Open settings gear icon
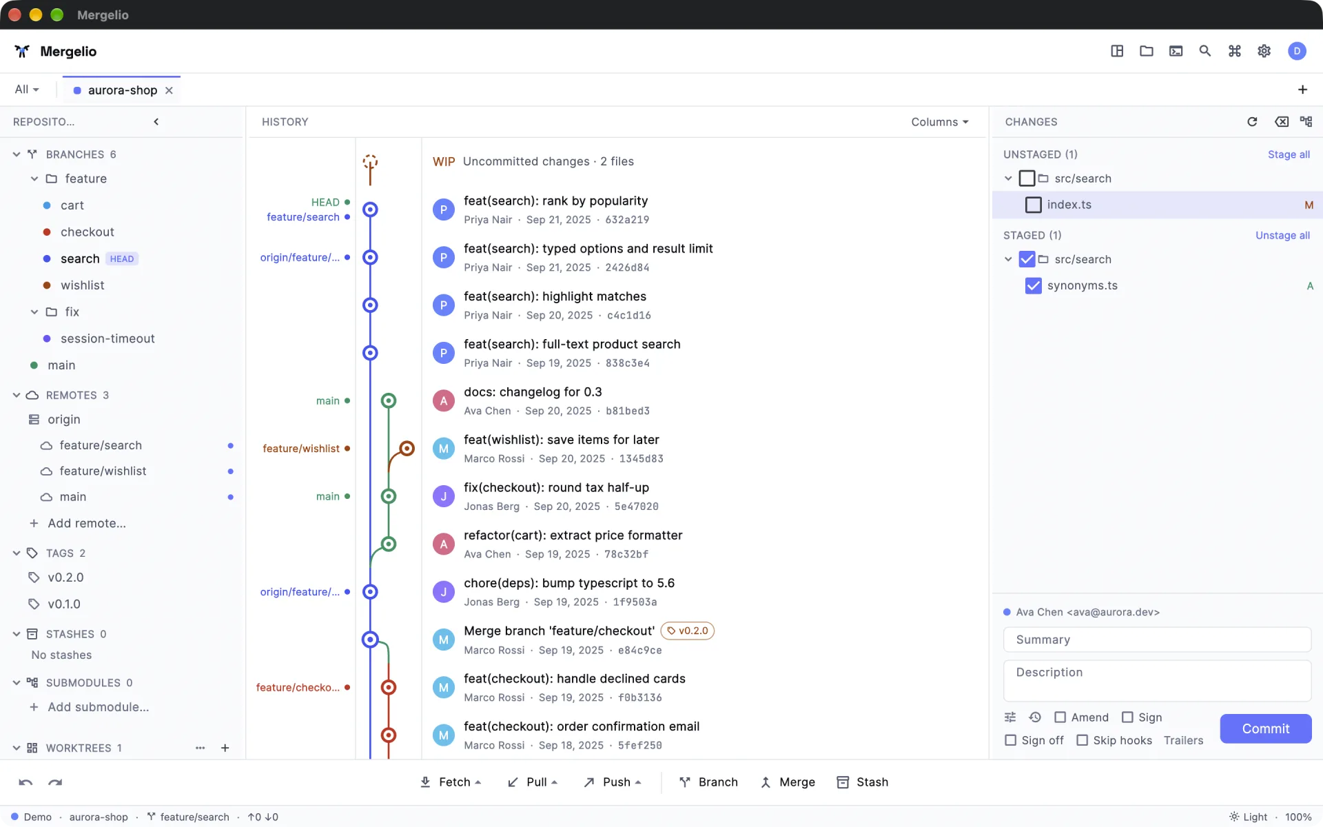The image size is (1323, 827). click(x=1264, y=51)
